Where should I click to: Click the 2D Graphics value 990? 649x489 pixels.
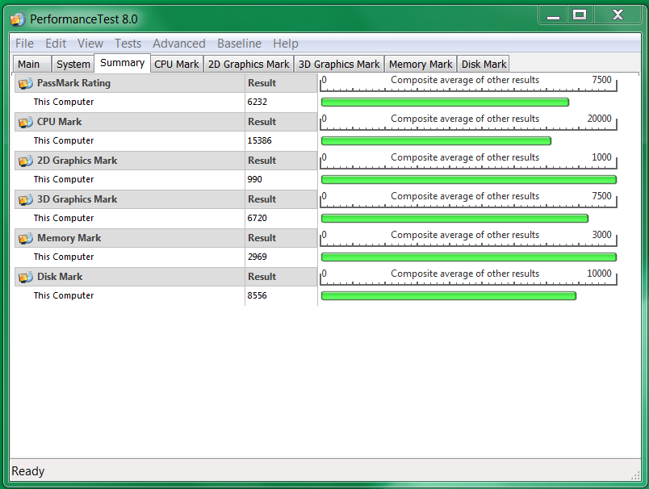(254, 179)
